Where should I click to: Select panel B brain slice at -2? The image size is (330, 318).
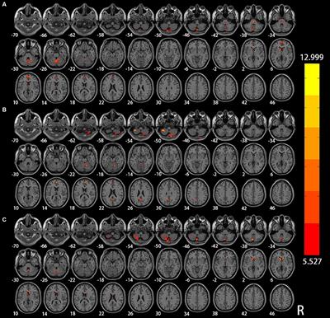point(226,160)
